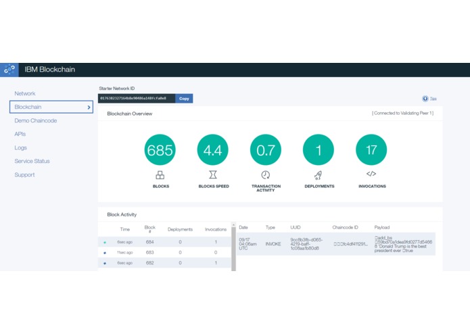Click the Deployments column header
This screenshot has width=470, height=334.
[x=180, y=229]
